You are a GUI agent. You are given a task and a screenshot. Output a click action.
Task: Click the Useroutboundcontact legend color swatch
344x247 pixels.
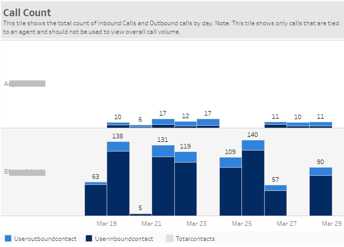point(8,239)
